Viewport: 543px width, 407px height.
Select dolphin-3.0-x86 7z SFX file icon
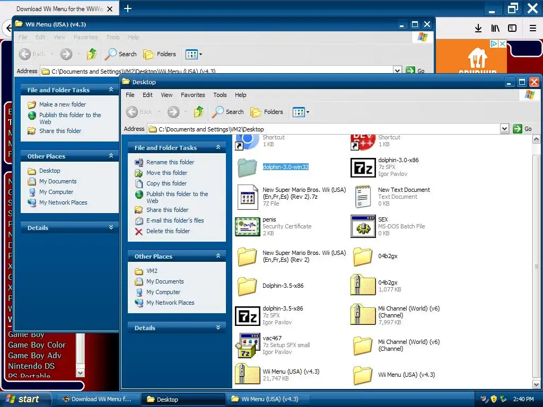[363, 167]
